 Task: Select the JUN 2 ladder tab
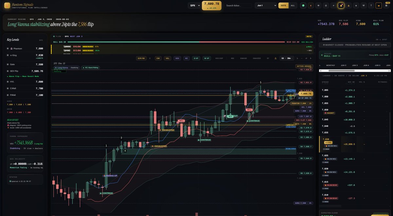(344, 65)
